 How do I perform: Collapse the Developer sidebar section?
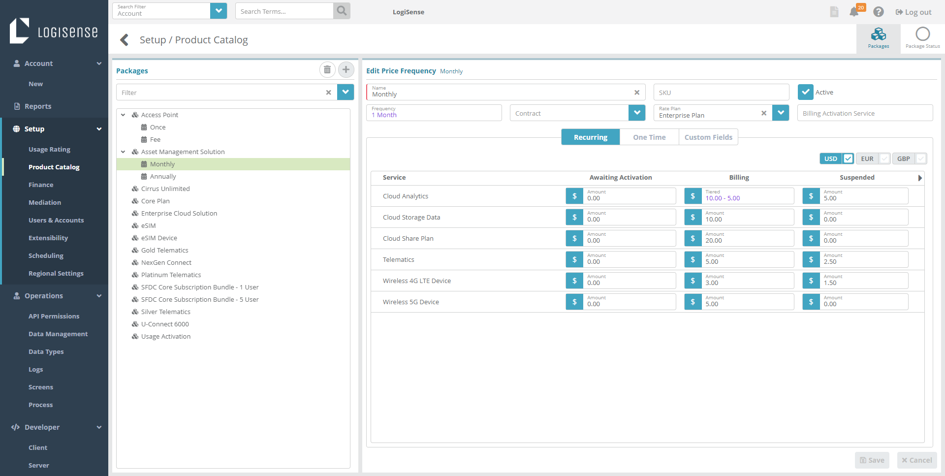(99, 427)
